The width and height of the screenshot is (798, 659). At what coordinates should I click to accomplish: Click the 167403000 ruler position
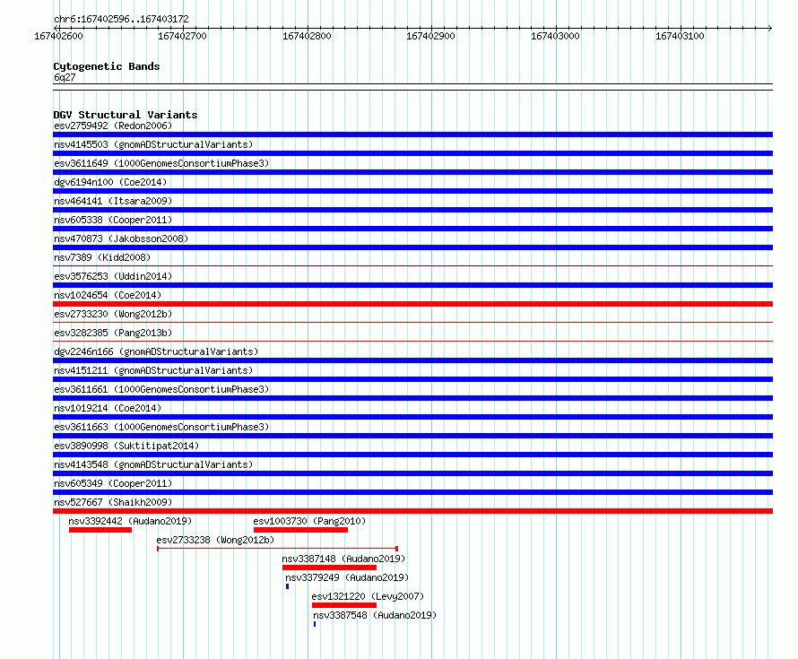click(x=555, y=36)
